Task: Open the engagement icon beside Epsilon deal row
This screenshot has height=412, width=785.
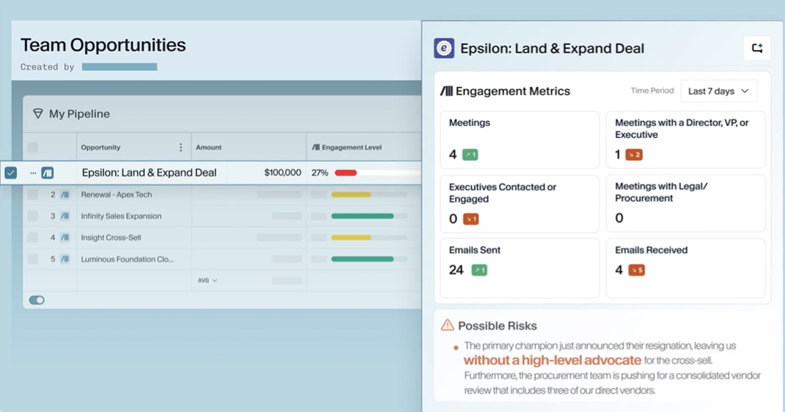Action: 47,172
